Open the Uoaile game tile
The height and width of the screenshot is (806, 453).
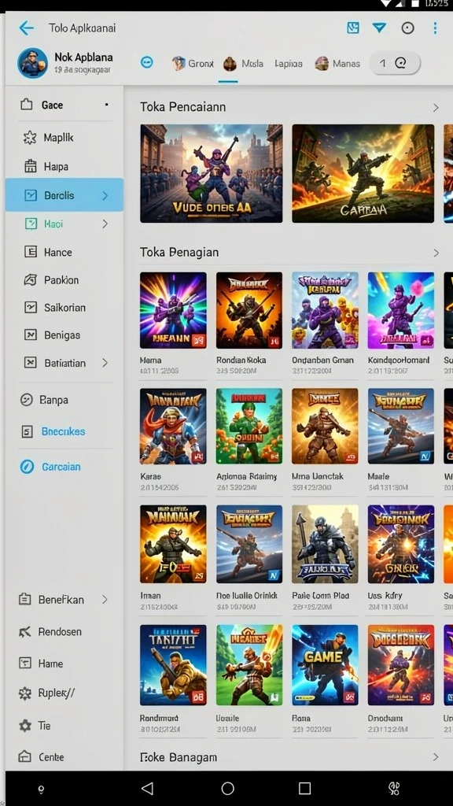click(x=249, y=664)
